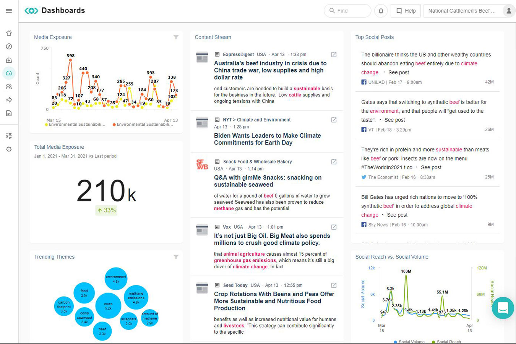Image resolution: width=516 pixels, height=344 pixels.
Task: Select the cows 5.2k theme bubble
Action: pos(108,306)
